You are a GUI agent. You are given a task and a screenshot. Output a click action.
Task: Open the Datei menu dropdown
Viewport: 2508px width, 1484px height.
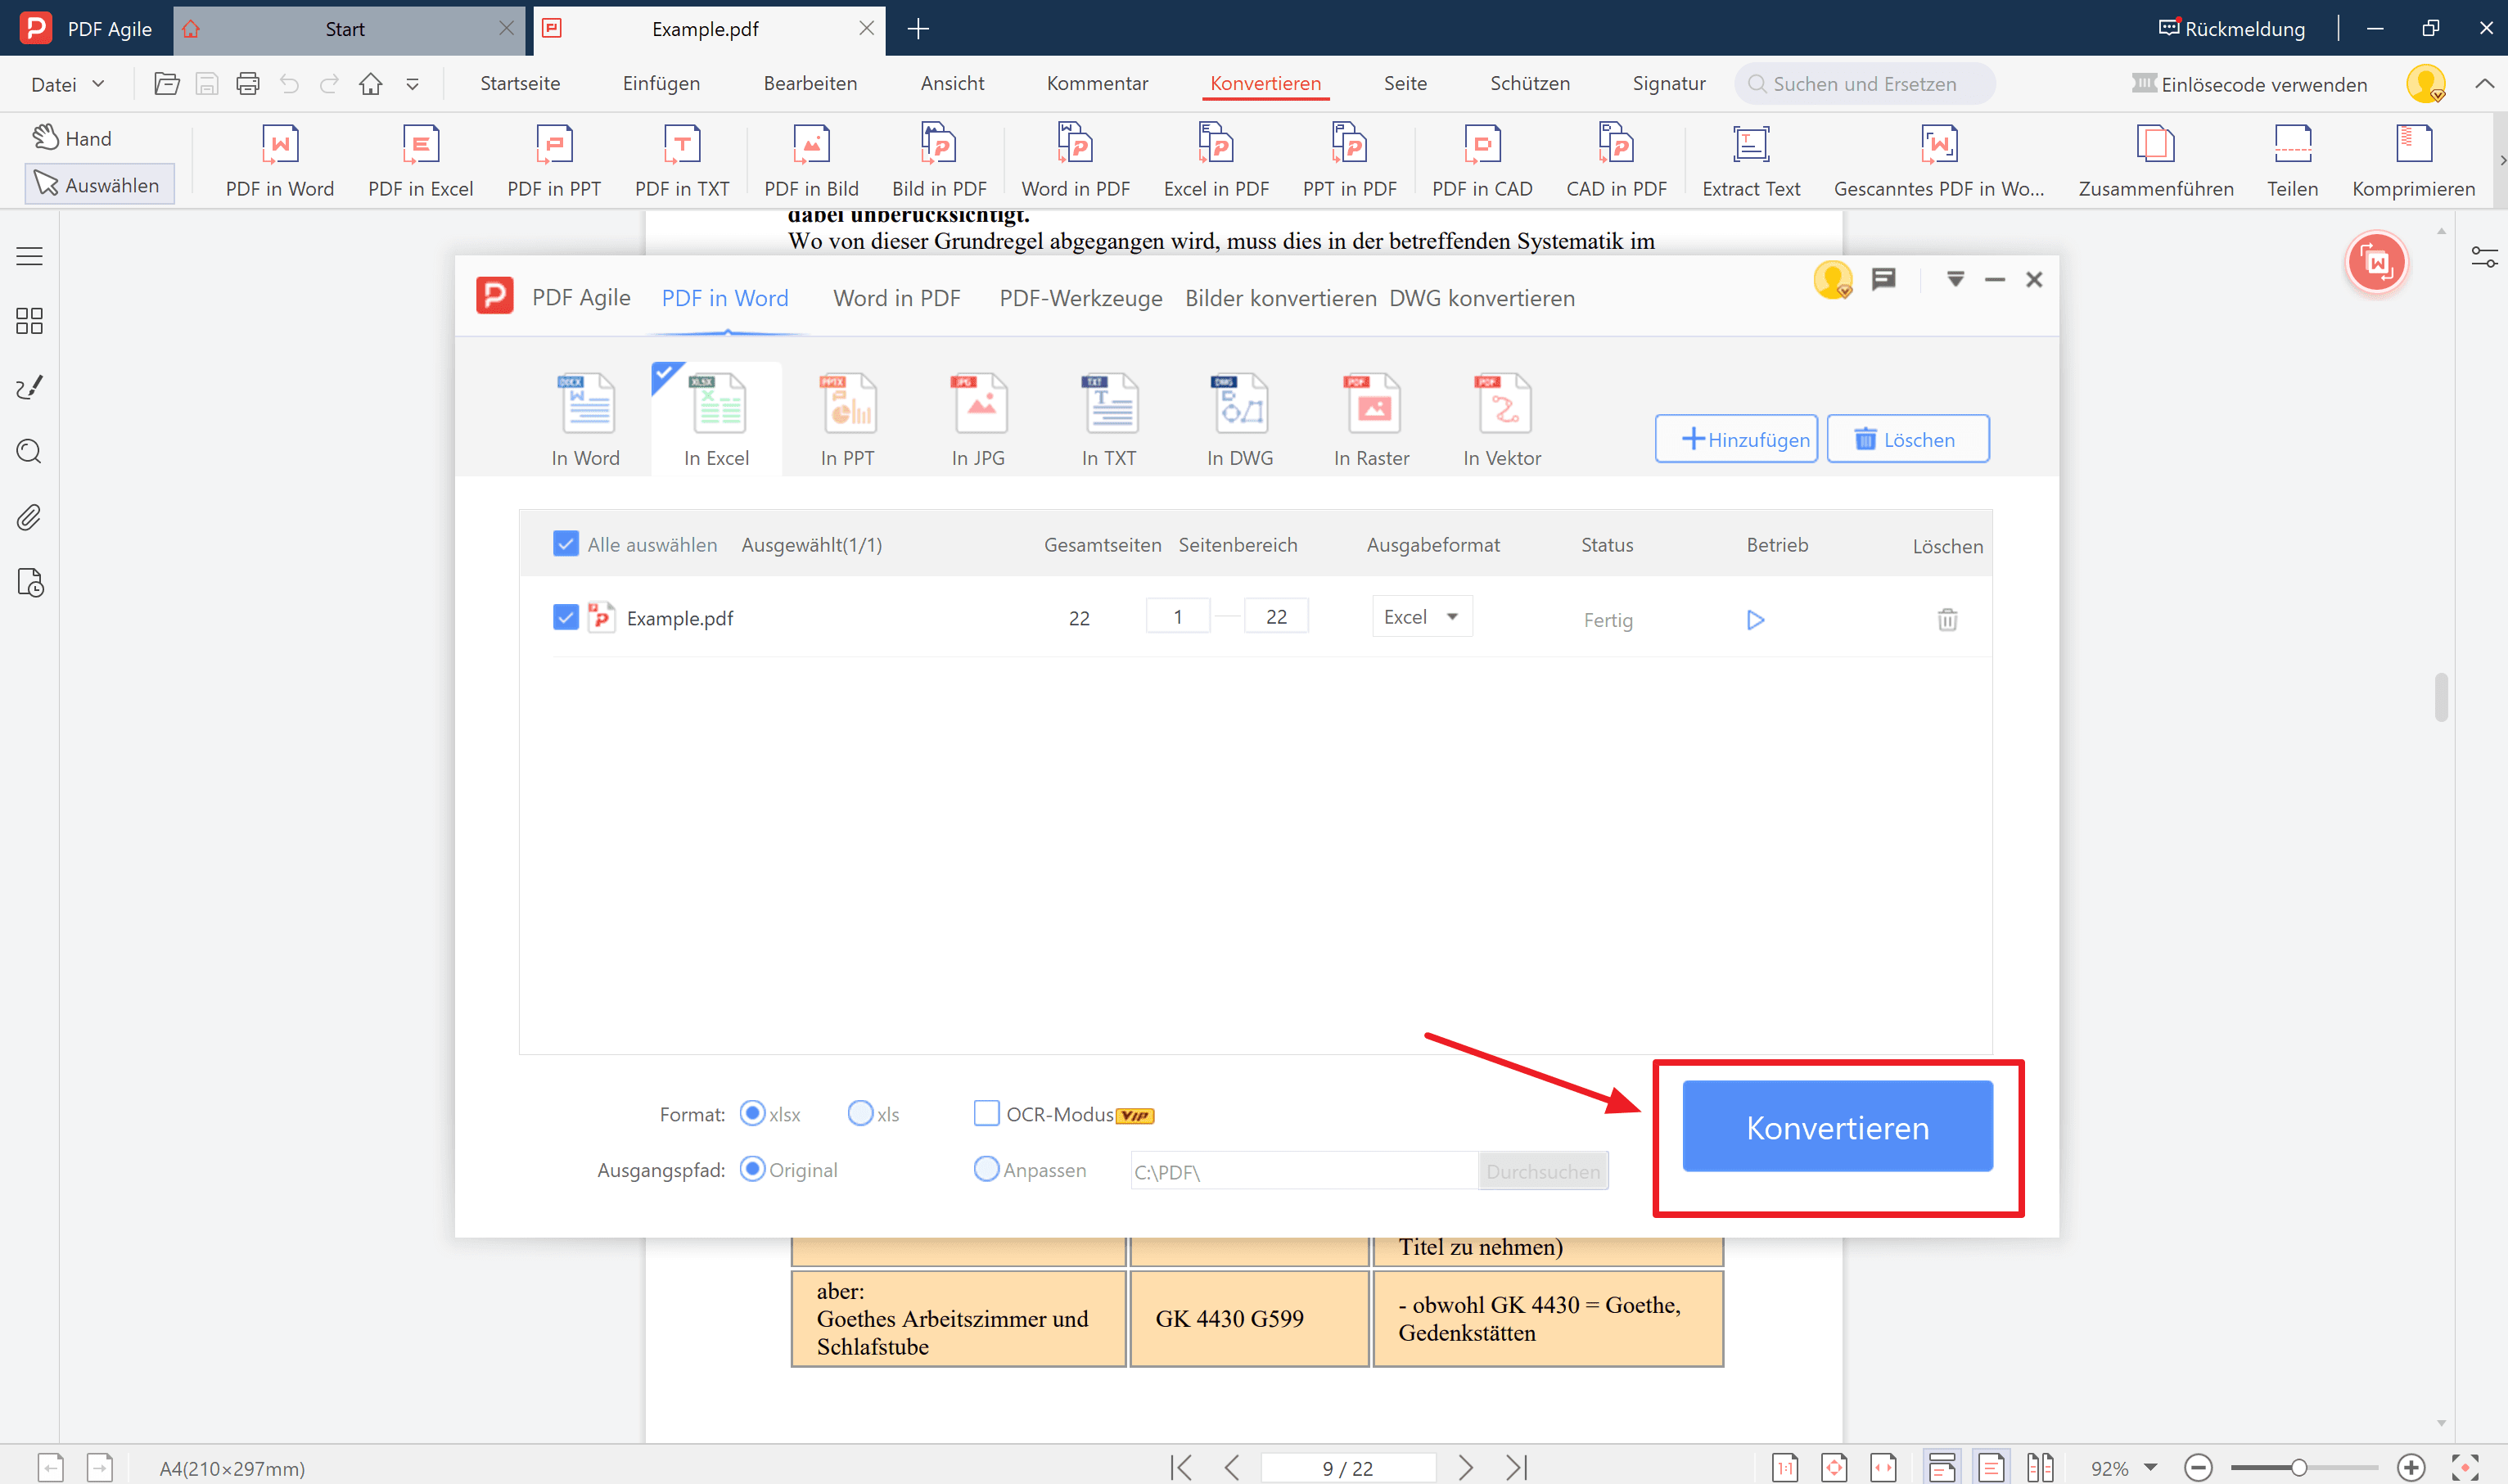pyautogui.click(x=68, y=84)
